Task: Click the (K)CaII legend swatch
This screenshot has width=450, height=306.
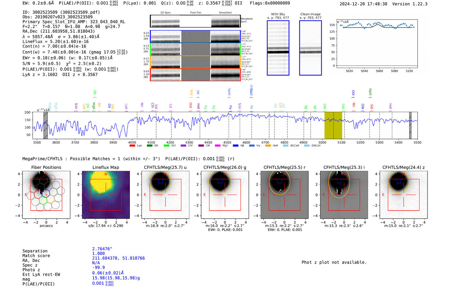Action: pyautogui.click(x=285, y=146)
